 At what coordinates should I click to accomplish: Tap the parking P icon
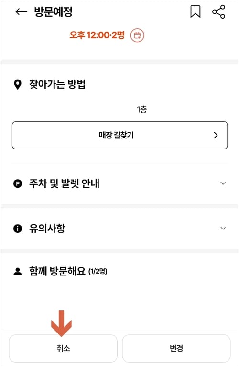pyautogui.click(x=18, y=183)
